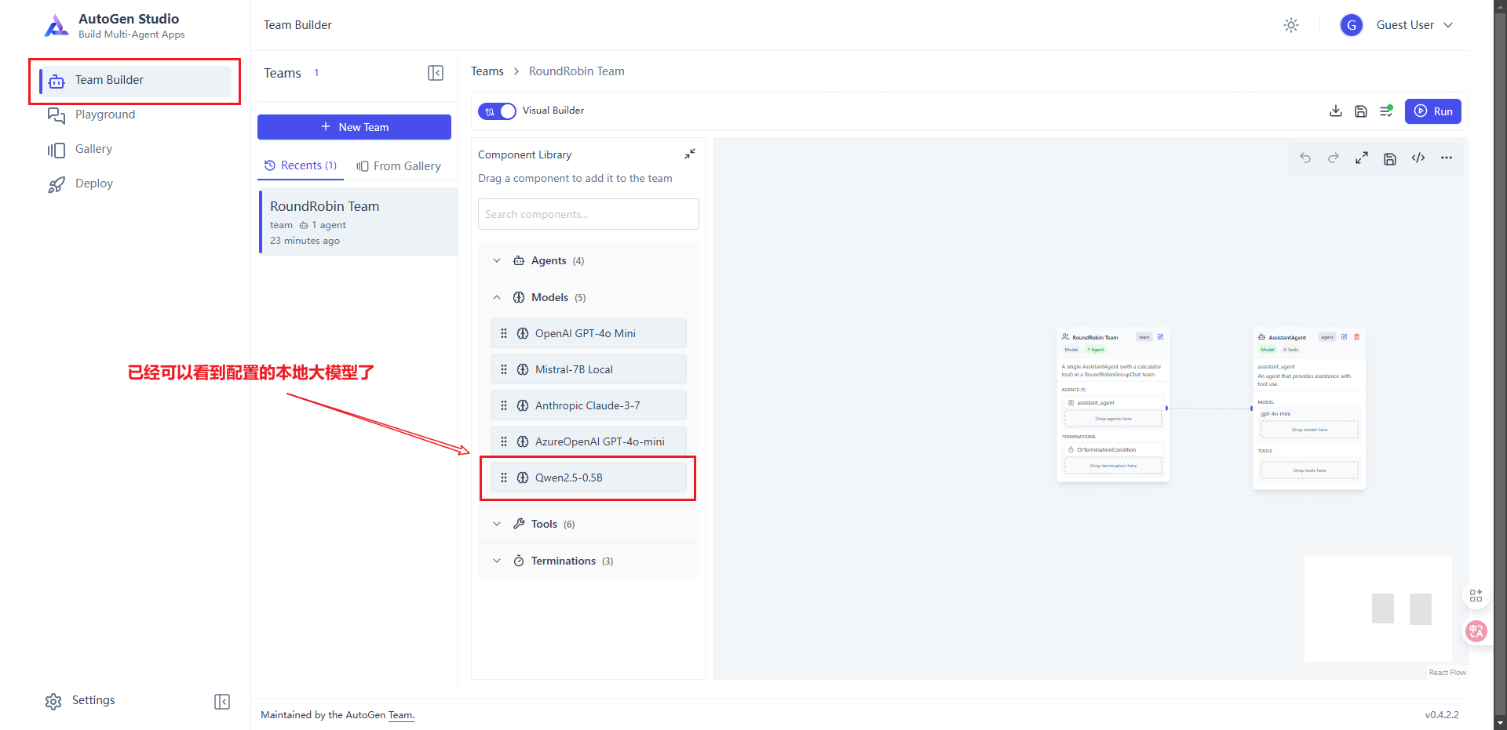Toggle fullscreen canvas view
Screen dimensions: 1507x730
point(1362,158)
